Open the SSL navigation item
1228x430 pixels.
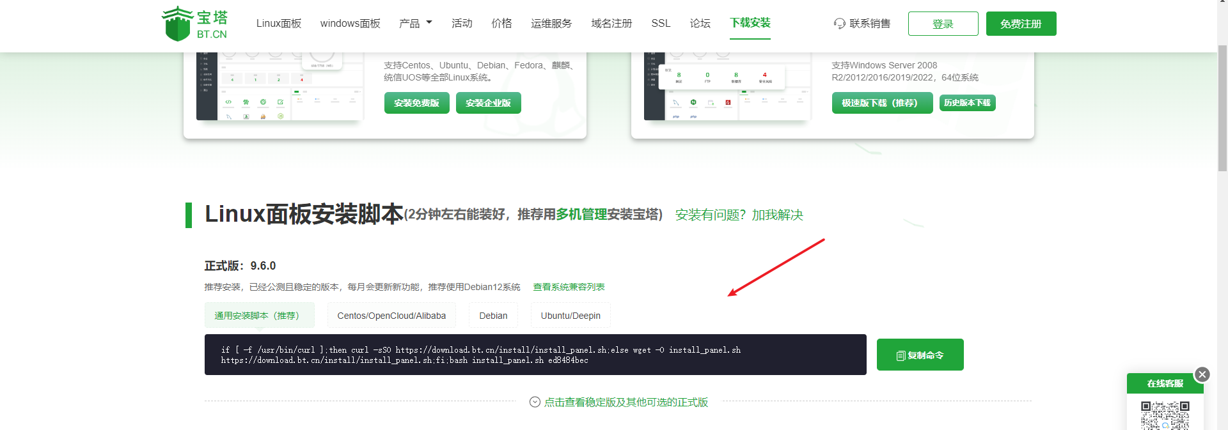coord(661,24)
